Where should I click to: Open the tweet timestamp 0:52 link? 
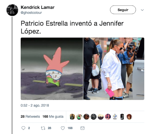tap(35, 105)
